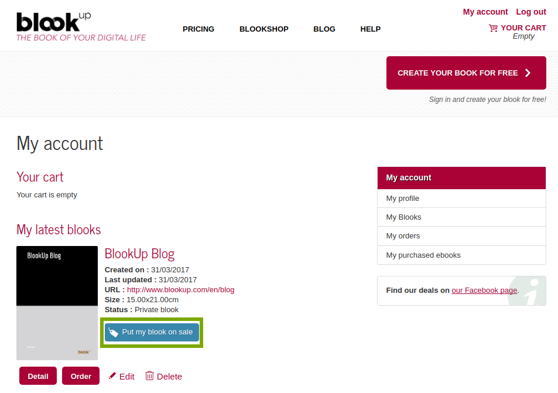Image resolution: width=558 pixels, height=393 pixels.
Task: Open Your Cart link
Action: tap(523, 28)
